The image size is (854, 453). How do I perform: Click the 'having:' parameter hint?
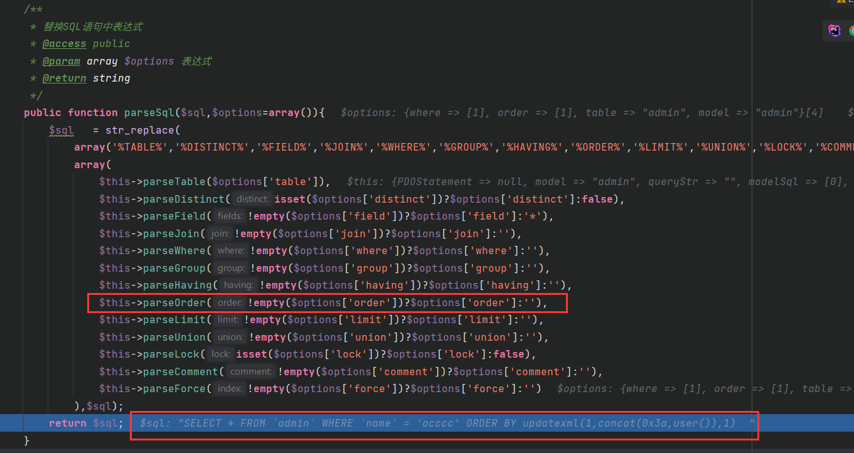[x=238, y=285]
